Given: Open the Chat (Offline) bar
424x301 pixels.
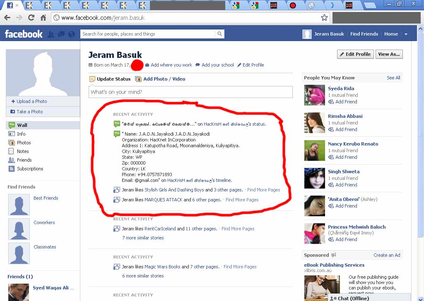Looking at the screenshot, I should click(369, 298).
